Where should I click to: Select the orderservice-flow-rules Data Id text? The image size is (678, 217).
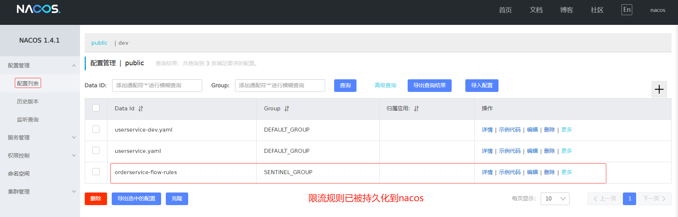pos(146,172)
